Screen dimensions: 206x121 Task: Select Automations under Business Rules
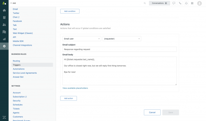[19, 69]
